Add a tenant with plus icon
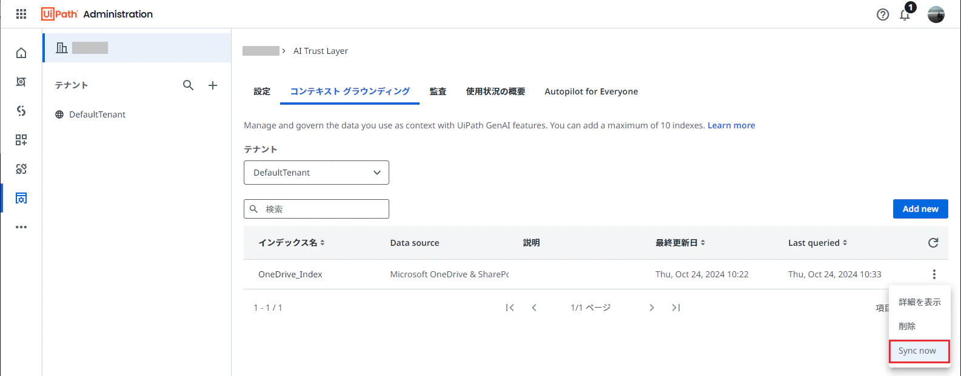 [213, 85]
